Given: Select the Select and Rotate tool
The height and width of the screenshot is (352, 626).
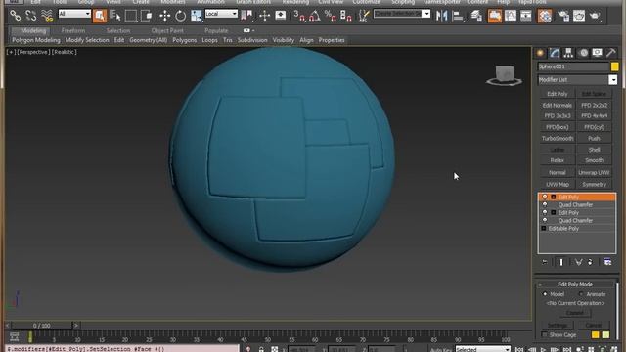Looking at the screenshot, I should click(180, 16).
